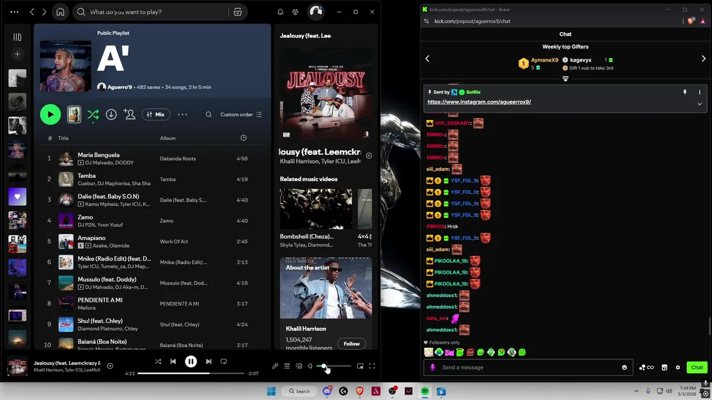Screen dimensions: 712x400
Task: Open Spotify profile avatar menu
Action: click(x=316, y=12)
